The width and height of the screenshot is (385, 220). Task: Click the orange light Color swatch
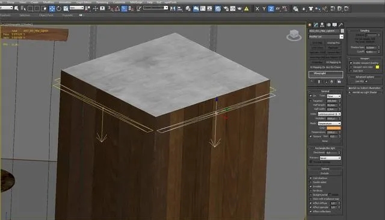[334, 128]
